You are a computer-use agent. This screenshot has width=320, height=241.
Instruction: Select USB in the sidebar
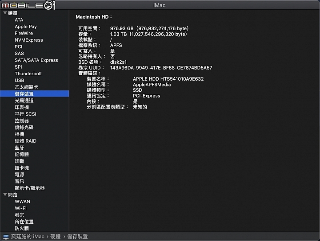[x=20, y=80]
